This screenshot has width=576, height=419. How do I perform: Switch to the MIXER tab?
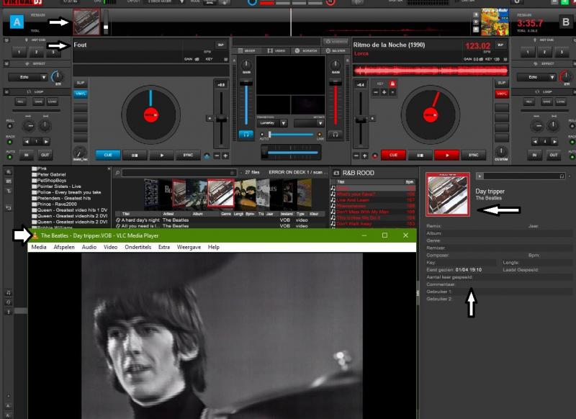click(x=246, y=50)
